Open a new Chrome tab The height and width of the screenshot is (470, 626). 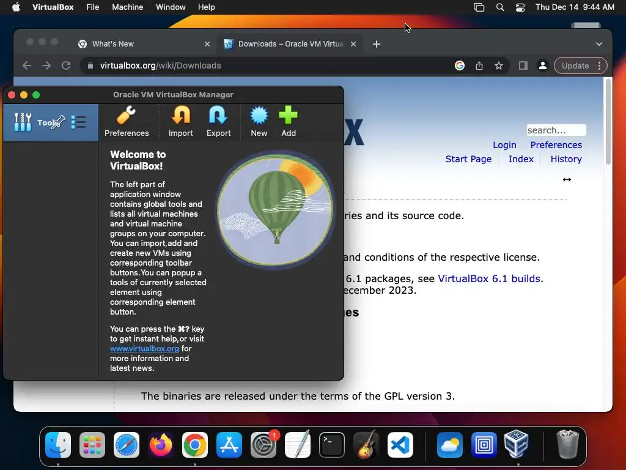tap(377, 44)
